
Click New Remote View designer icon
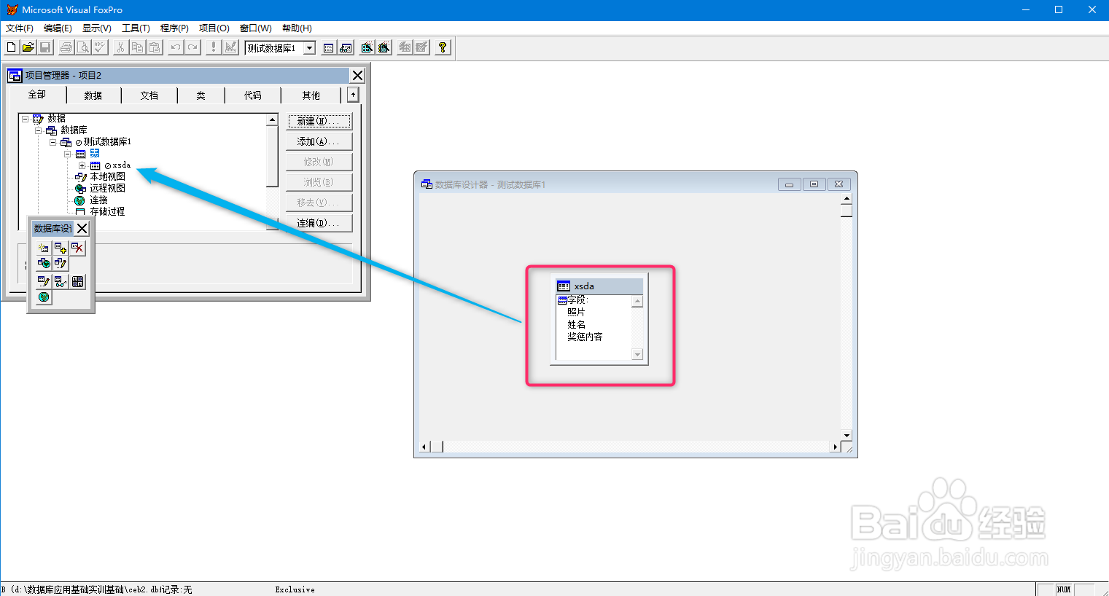pos(44,263)
